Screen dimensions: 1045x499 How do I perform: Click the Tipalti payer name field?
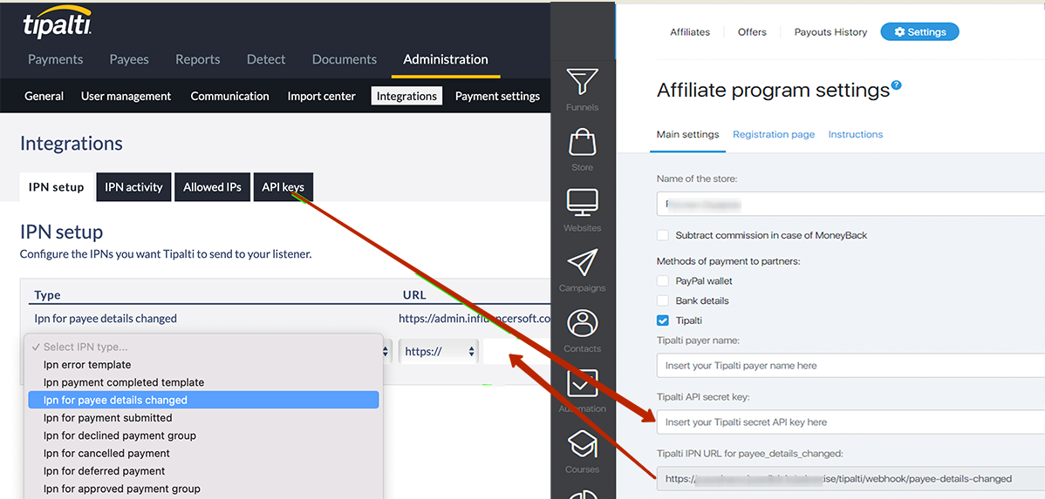point(850,365)
